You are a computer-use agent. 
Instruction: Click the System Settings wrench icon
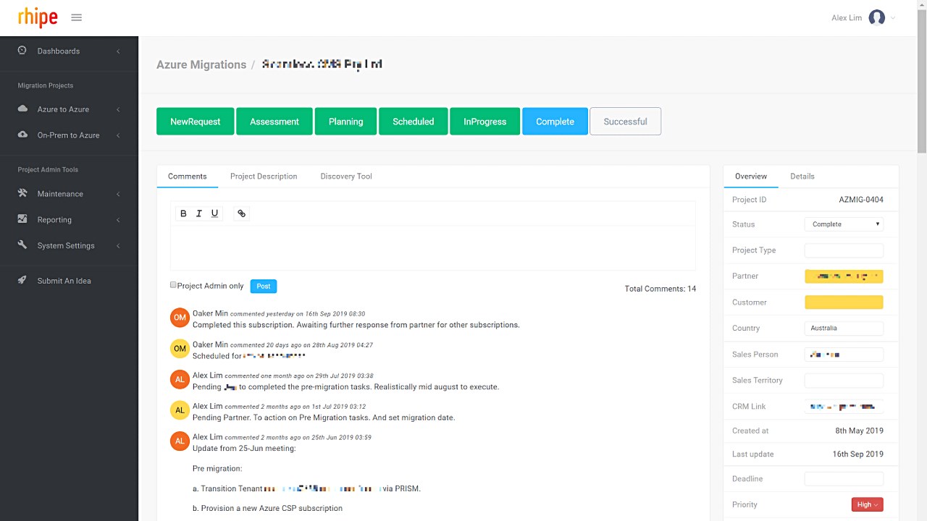[22, 245]
